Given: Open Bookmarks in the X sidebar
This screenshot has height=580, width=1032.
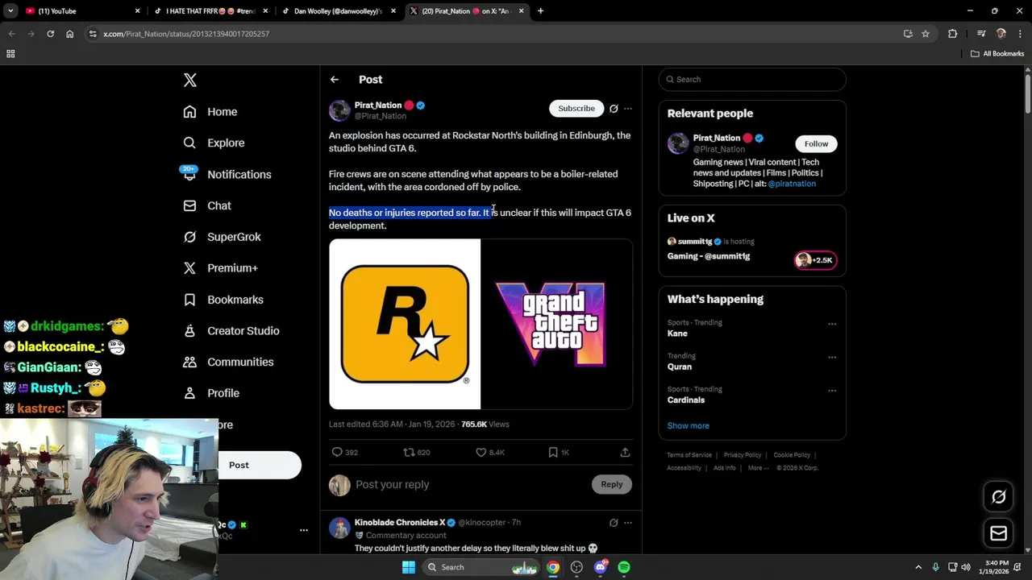Looking at the screenshot, I should [223, 300].
